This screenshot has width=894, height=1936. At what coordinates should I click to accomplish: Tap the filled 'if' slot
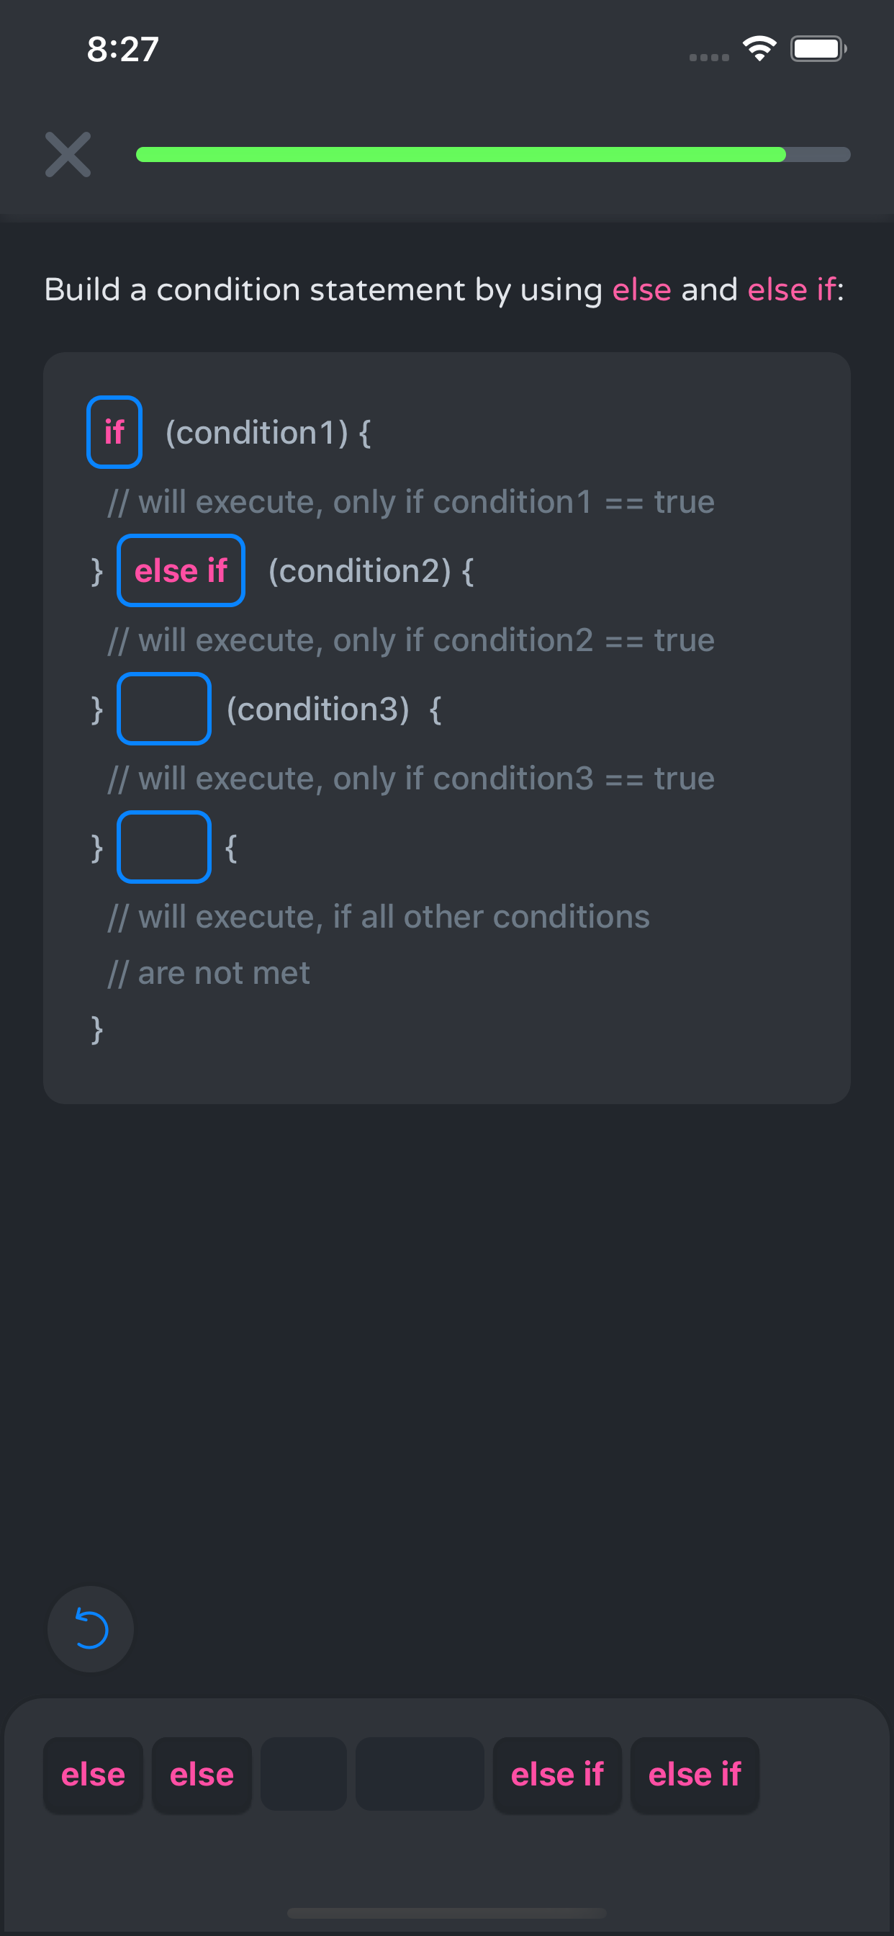click(114, 432)
